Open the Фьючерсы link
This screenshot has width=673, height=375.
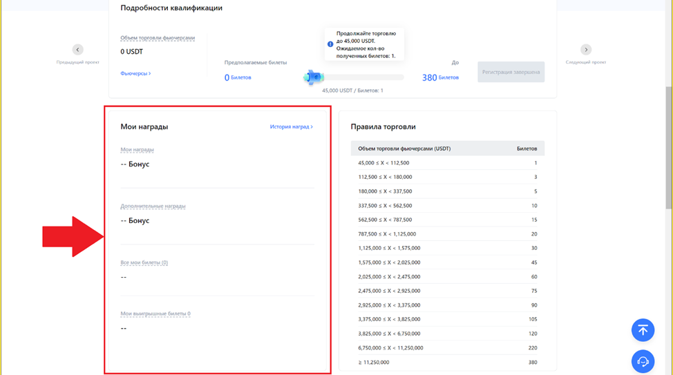tap(135, 73)
